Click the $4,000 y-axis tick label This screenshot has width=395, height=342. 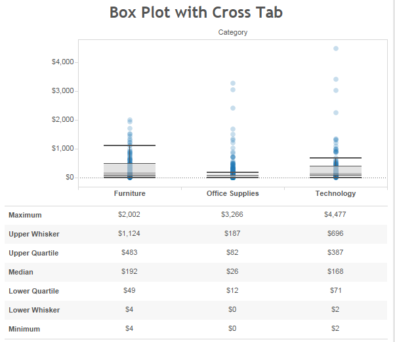tap(63, 62)
